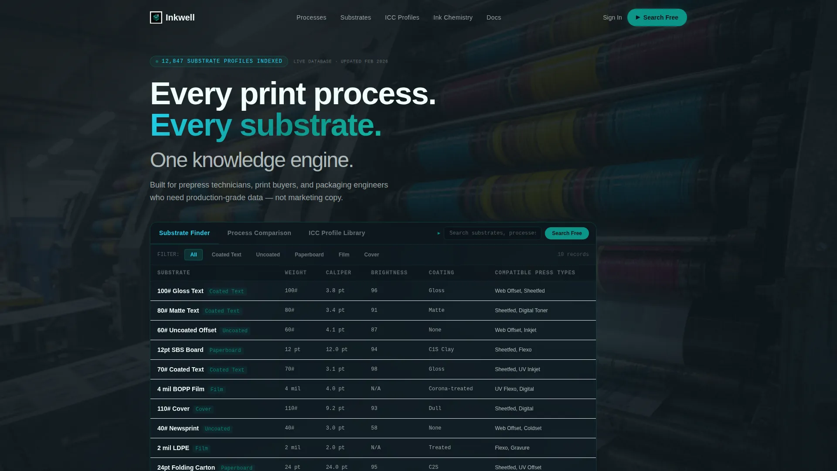Click the 12,847 substrate profiles indexed badge
The height and width of the screenshot is (471, 837).
click(x=219, y=61)
